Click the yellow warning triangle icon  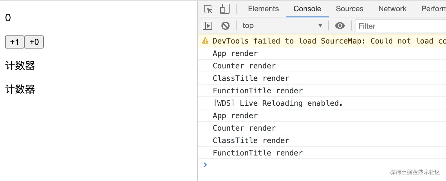pos(205,41)
